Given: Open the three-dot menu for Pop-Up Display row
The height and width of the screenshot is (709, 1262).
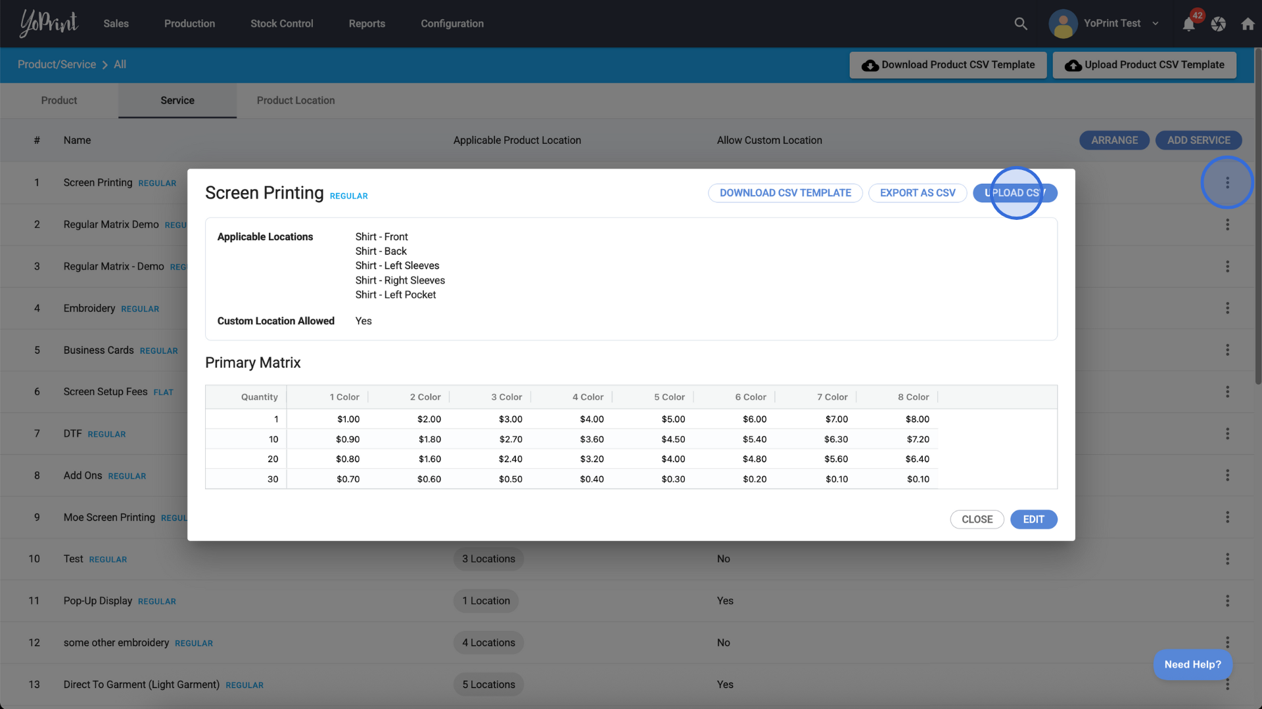Looking at the screenshot, I should pyautogui.click(x=1227, y=601).
